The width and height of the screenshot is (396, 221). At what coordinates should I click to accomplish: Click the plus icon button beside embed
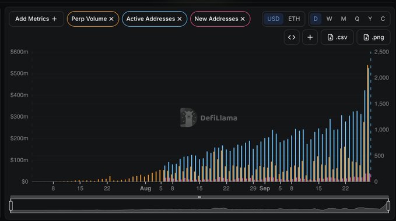(x=310, y=37)
